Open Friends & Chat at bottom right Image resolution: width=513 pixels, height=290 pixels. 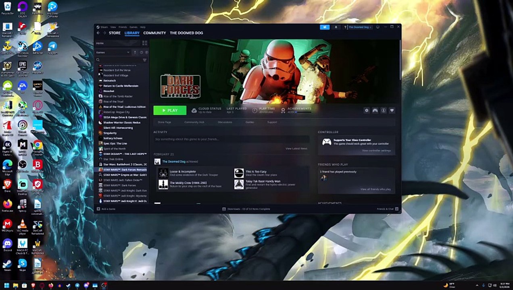(388, 209)
